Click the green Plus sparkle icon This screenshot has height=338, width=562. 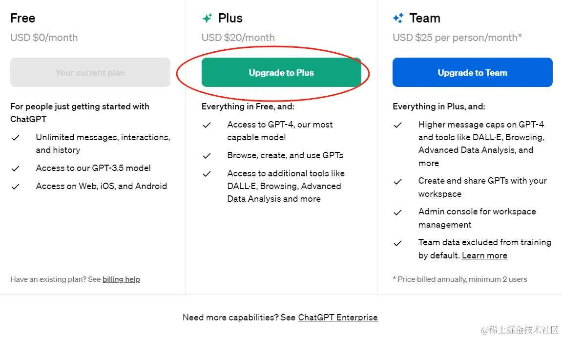[x=208, y=19]
